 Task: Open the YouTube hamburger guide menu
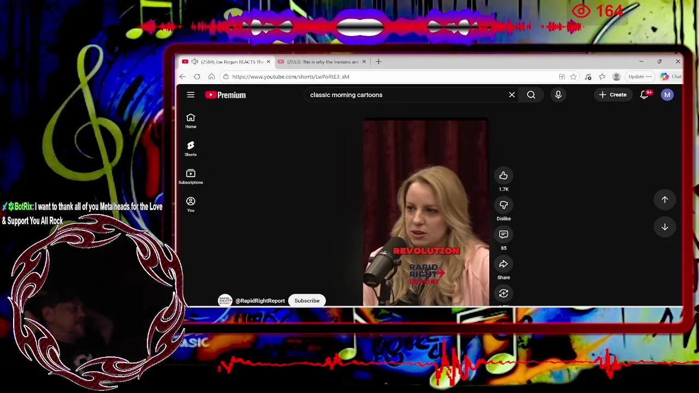click(191, 95)
